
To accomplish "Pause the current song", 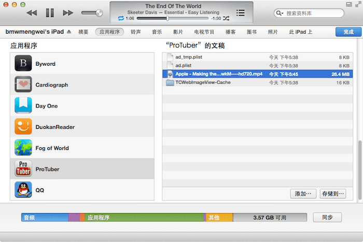I will coord(50,13).
